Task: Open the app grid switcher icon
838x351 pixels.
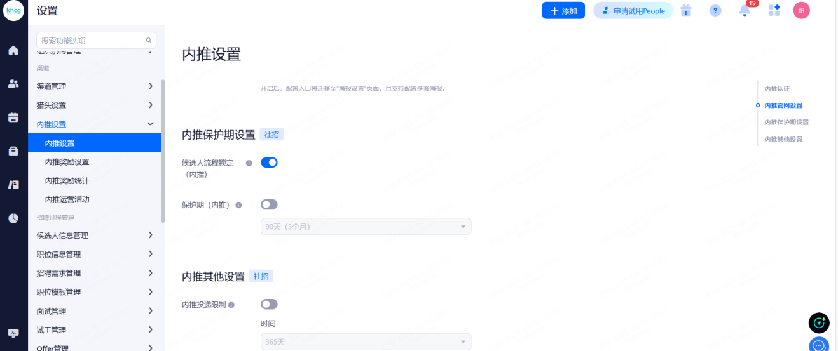Action: click(774, 10)
